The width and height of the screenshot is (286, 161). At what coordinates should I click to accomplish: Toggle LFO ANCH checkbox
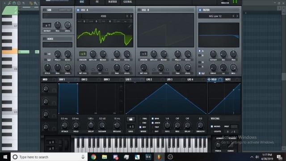pyautogui.click(x=152, y=123)
